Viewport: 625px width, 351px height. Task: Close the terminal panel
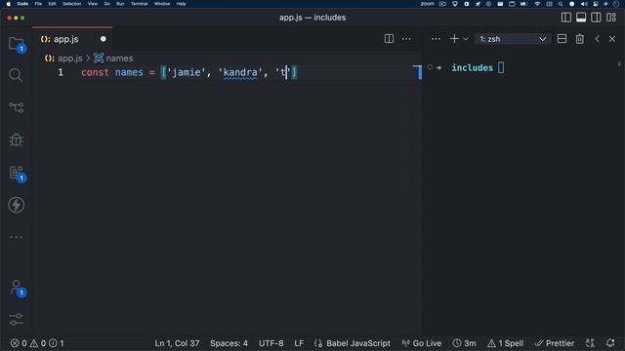click(x=612, y=39)
